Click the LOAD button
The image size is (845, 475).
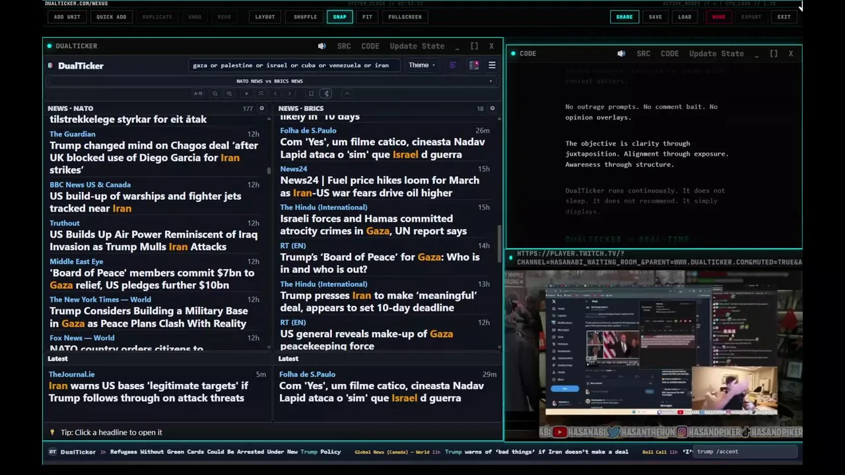(x=685, y=16)
